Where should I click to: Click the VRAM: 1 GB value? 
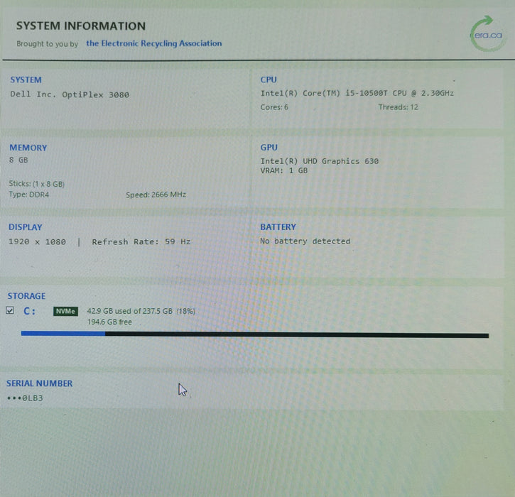283,170
